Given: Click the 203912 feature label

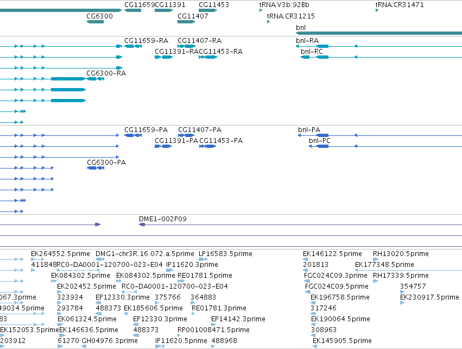Looking at the screenshot, I should click(x=12, y=341).
